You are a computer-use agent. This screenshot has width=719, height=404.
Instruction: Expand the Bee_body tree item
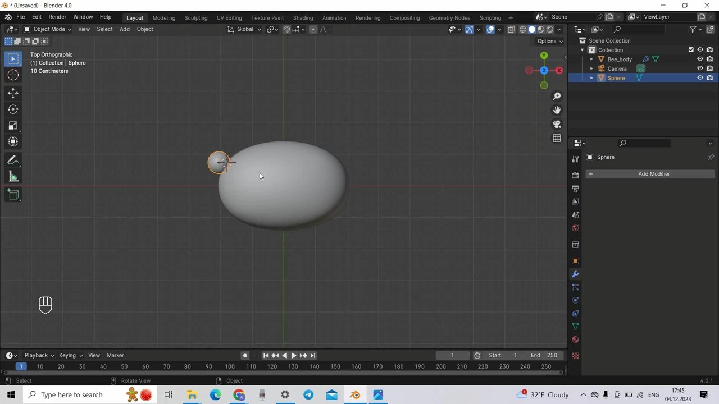point(591,59)
